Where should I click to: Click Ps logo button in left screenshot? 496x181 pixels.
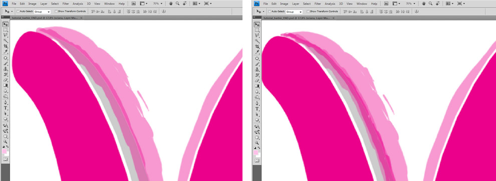coord(5,4)
